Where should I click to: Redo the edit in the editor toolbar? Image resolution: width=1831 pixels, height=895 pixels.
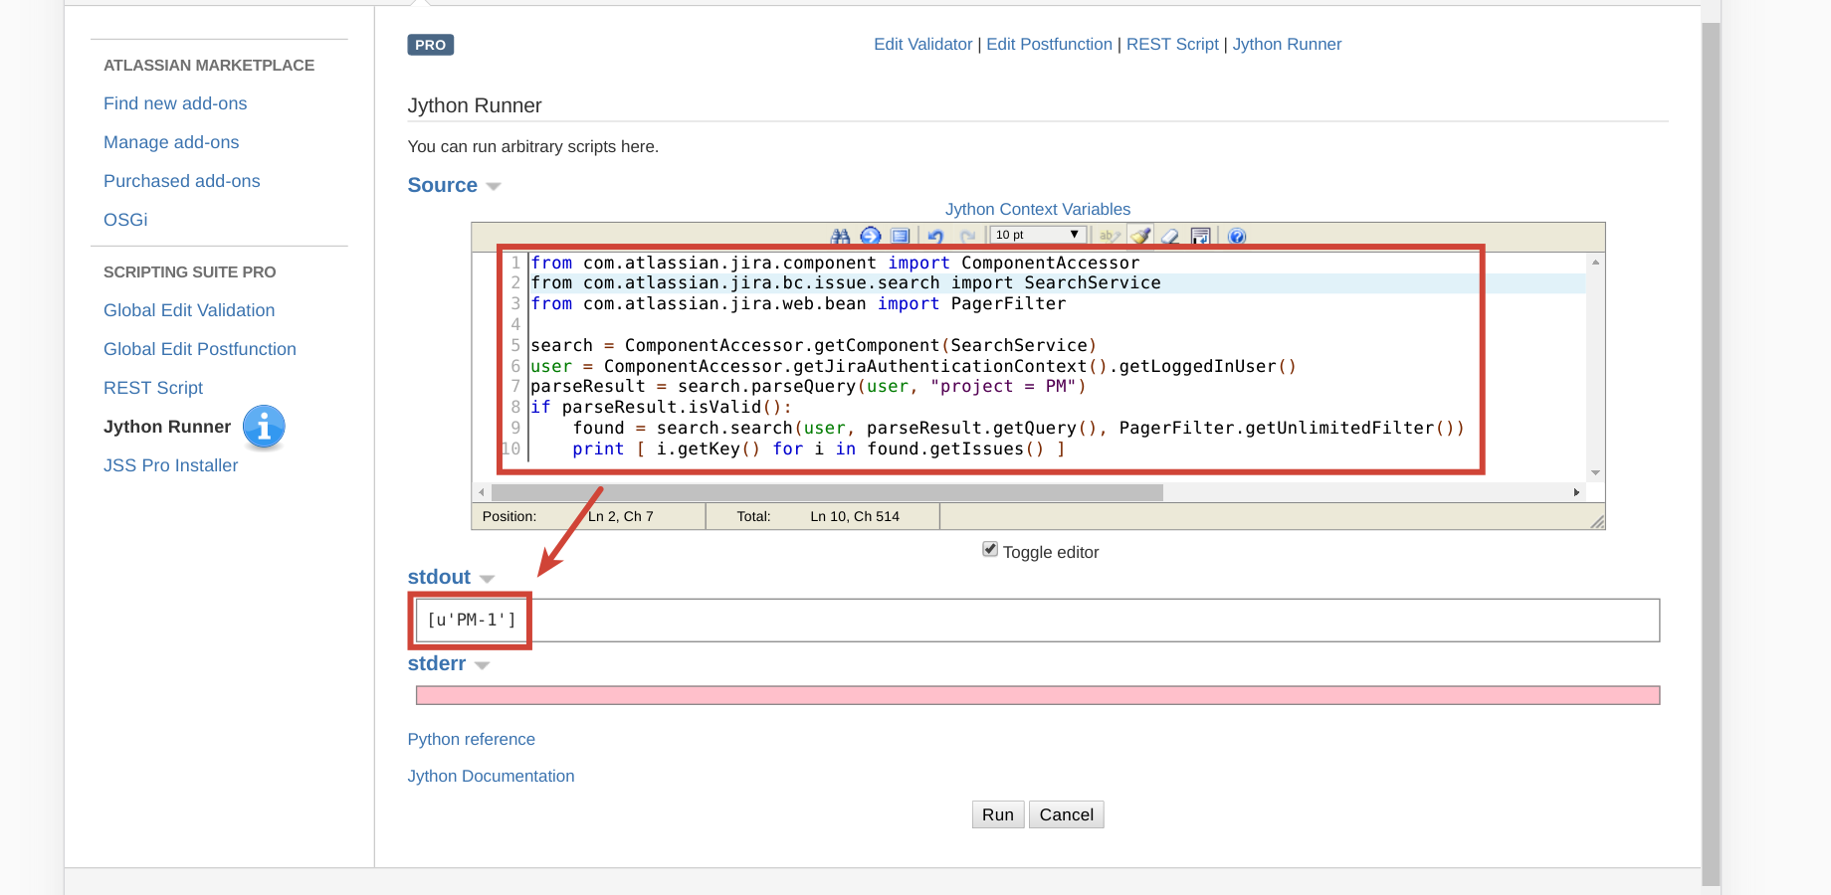point(967,236)
